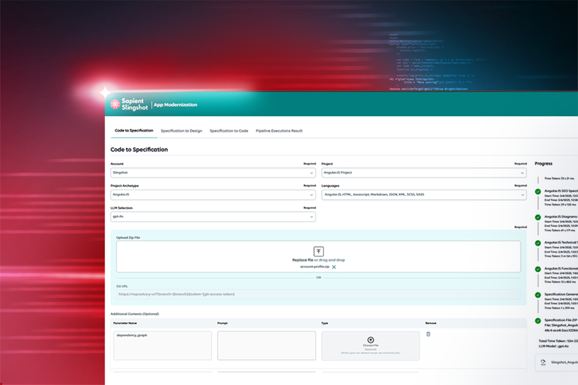Delete the dependency_graph row using trash icon
This screenshot has height=385, width=578.
coord(428,334)
